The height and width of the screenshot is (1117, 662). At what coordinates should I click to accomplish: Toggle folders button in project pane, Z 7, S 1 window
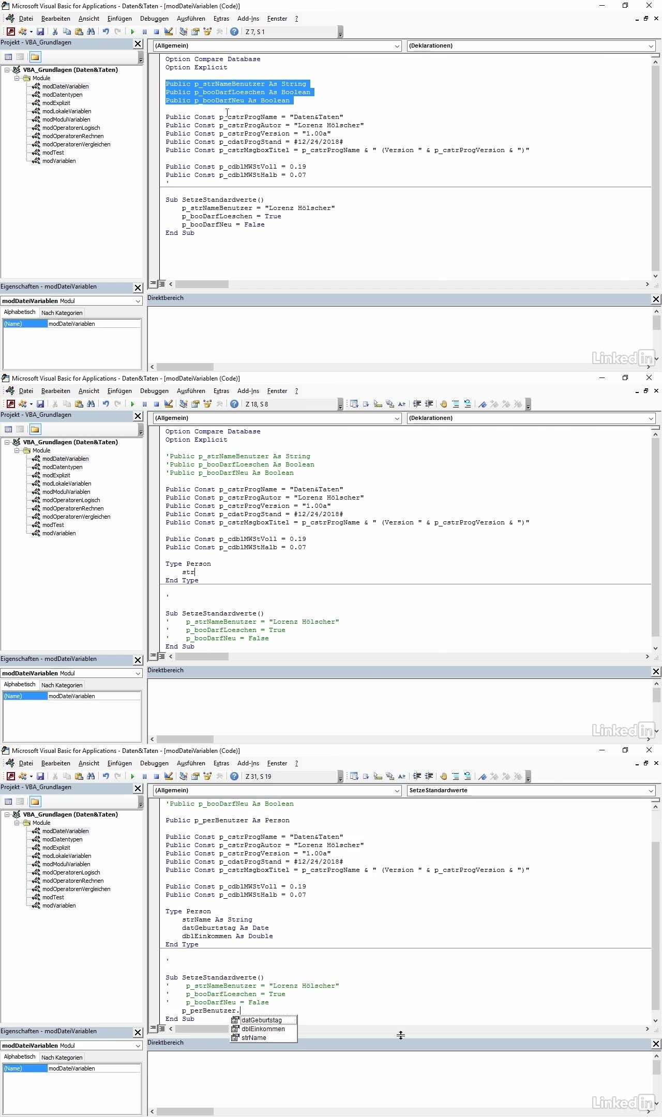click(35, 57)
